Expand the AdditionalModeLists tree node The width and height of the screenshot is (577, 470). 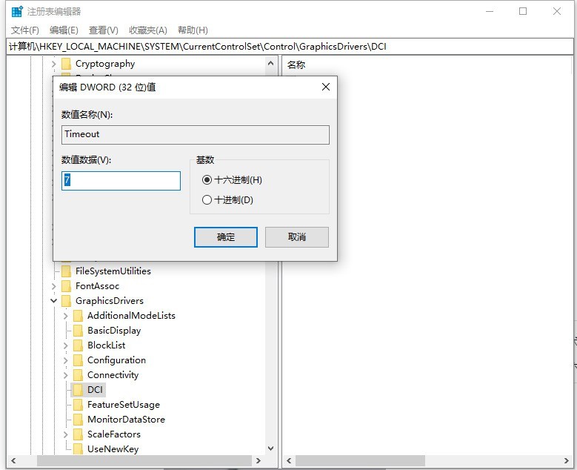point(65,316)
